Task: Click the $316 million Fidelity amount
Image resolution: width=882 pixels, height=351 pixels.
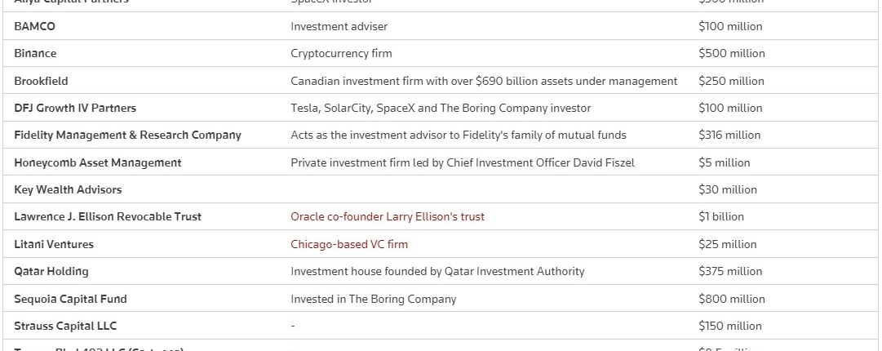Action: pos(729,135)
